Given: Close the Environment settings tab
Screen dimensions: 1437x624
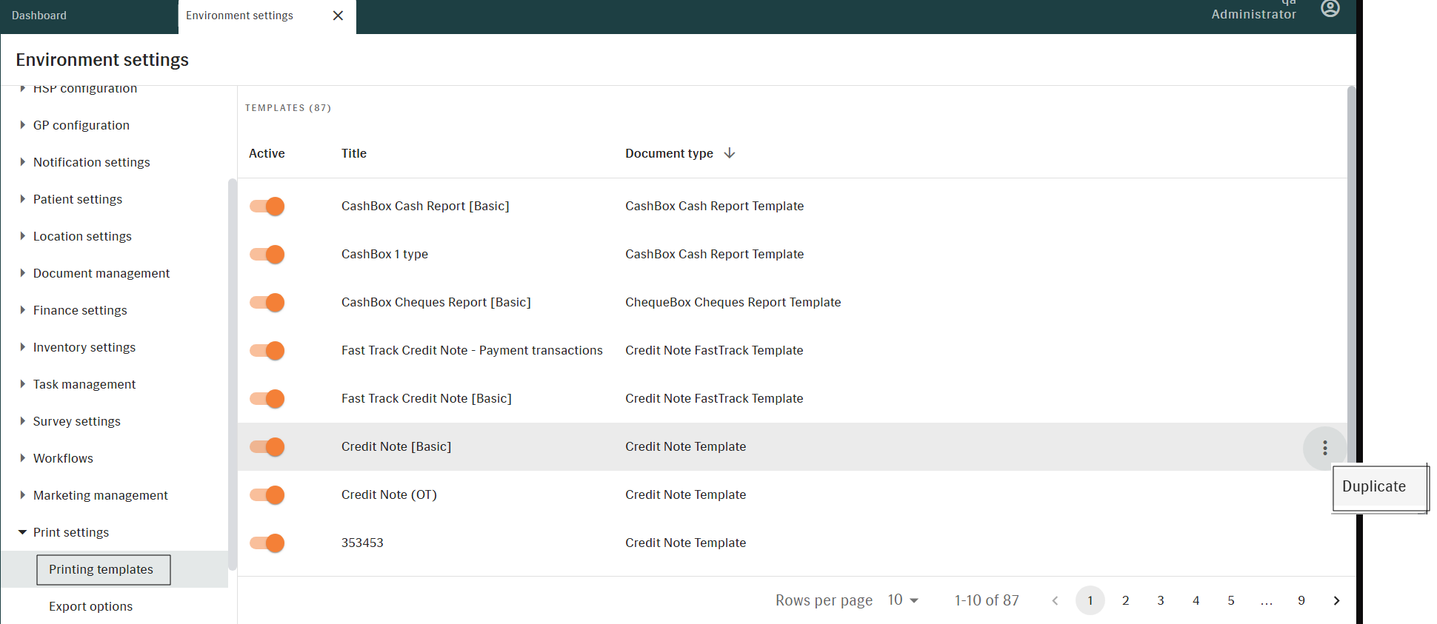Looking at the screenshot, I should (338, 16).
